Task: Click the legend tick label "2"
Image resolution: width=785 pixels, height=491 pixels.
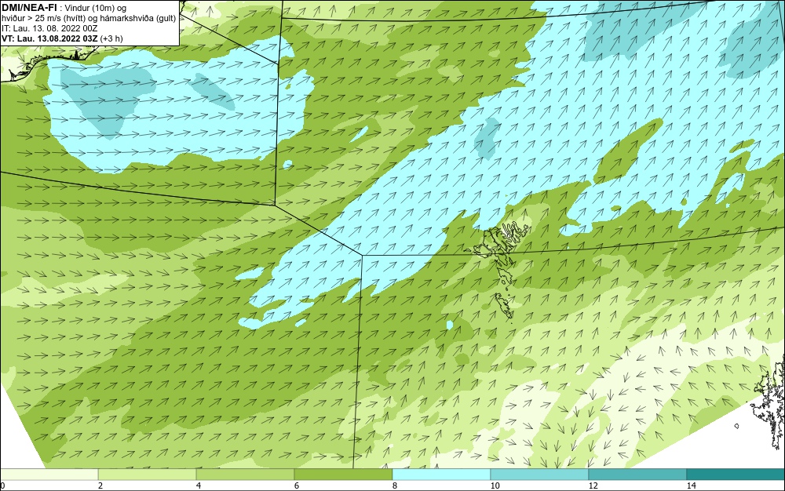Action: [x=100, y=486]
